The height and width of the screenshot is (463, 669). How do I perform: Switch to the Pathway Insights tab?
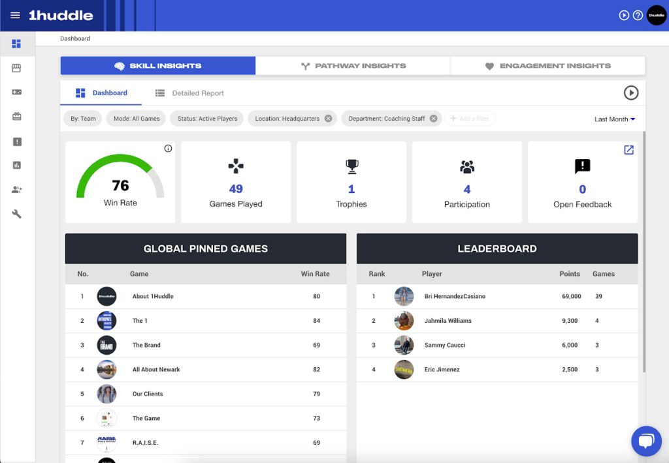(x=353, y=66)
